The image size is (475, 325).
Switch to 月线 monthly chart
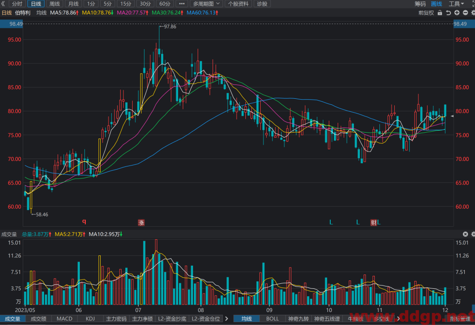(73, 4)
